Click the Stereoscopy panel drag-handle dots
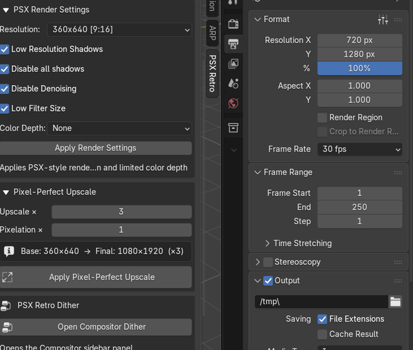Viewport: 413px width, 350px height. coord(398,262)
